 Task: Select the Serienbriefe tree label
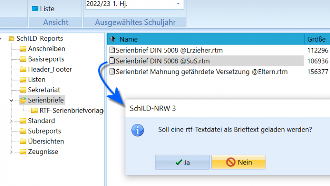(x=46, y=100)
